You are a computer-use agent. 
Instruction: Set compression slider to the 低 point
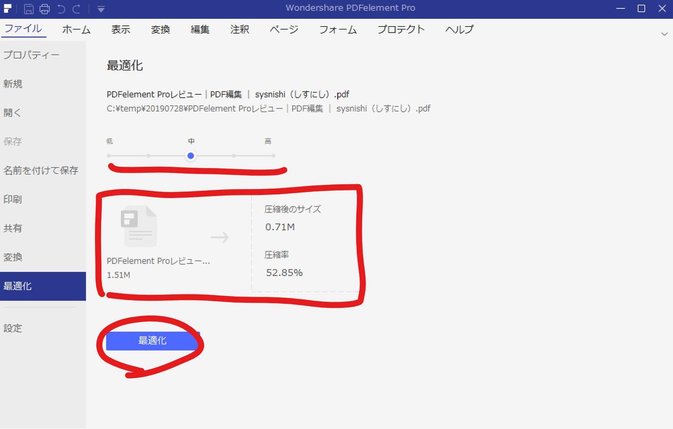tap(109, 156)
